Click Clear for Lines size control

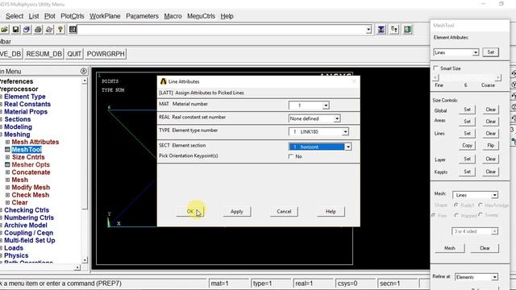pyautogui.click(x=491, y=134)
